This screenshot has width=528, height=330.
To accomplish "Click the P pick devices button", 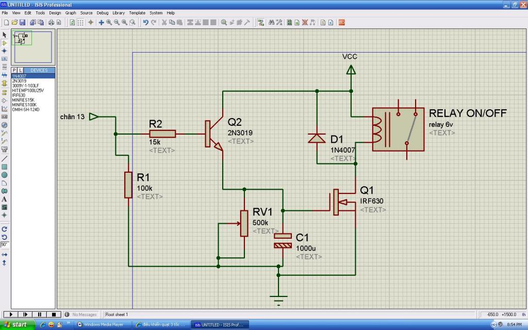I will [x=14, y=70].
